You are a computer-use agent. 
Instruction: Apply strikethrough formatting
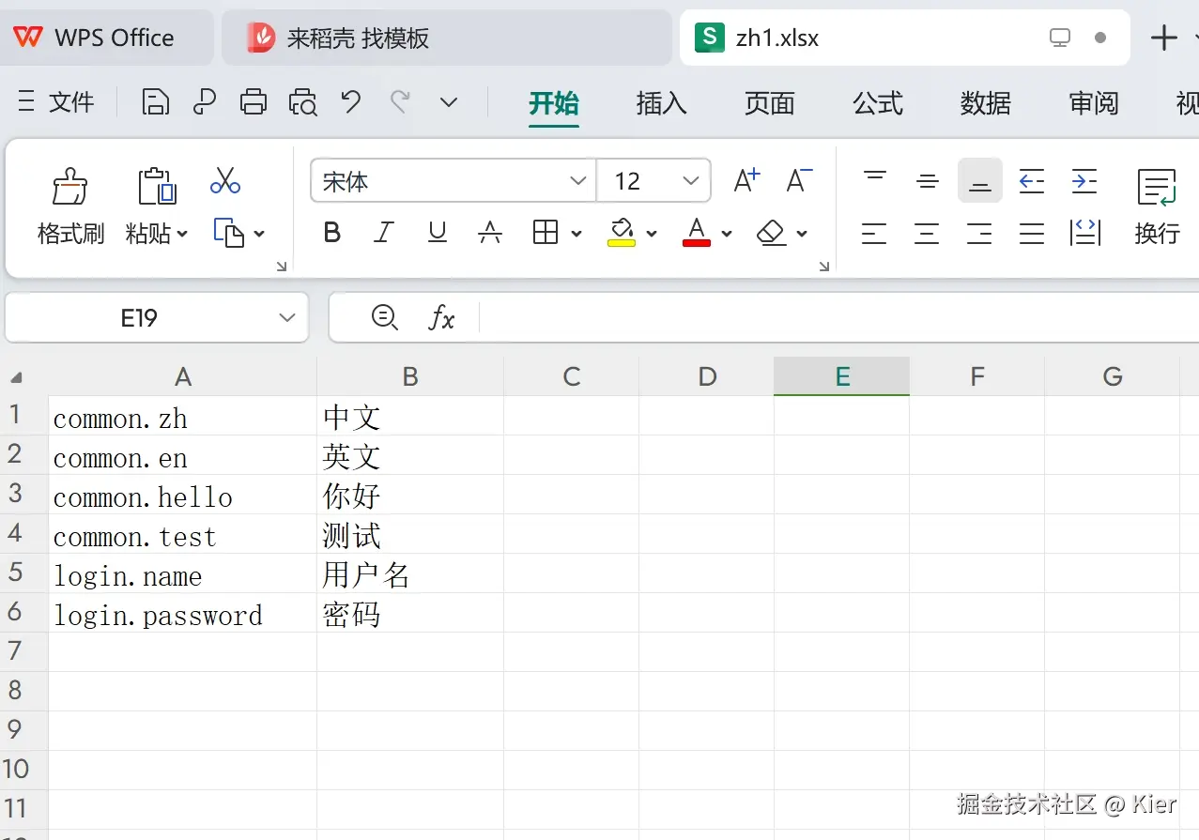(x=490, y=233)
